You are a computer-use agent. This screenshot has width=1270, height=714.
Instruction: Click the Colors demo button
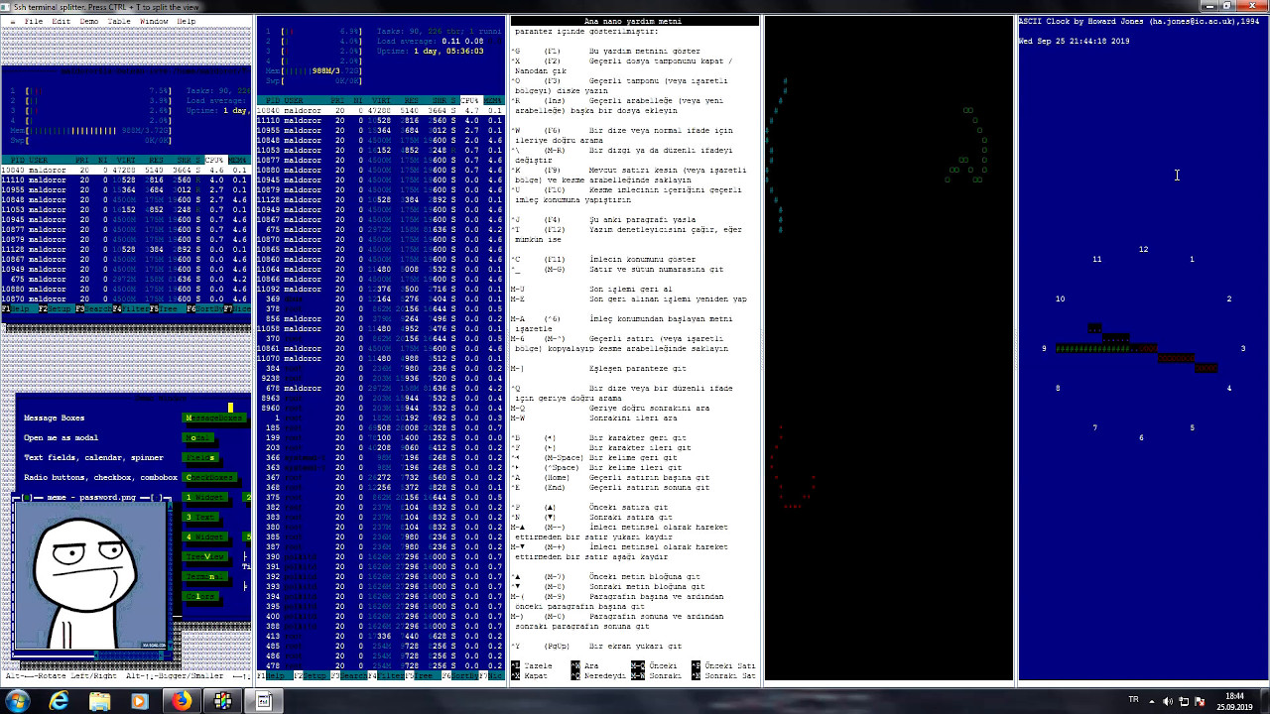[201, 596]
